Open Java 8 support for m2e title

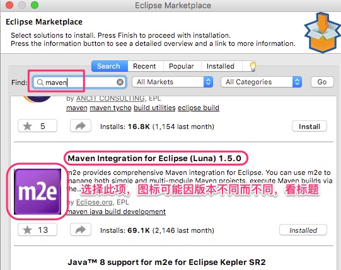pyautogui.click(x=166, y=262)
